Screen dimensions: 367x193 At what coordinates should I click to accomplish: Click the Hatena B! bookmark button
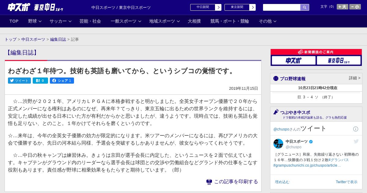pos(40,81)
